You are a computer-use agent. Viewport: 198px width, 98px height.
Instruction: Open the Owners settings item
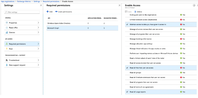click(22, 32)
